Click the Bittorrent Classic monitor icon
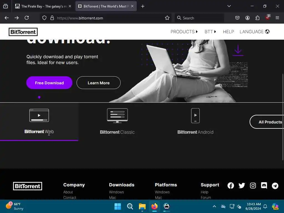284x213 pixels. click(x=117, y=116)
